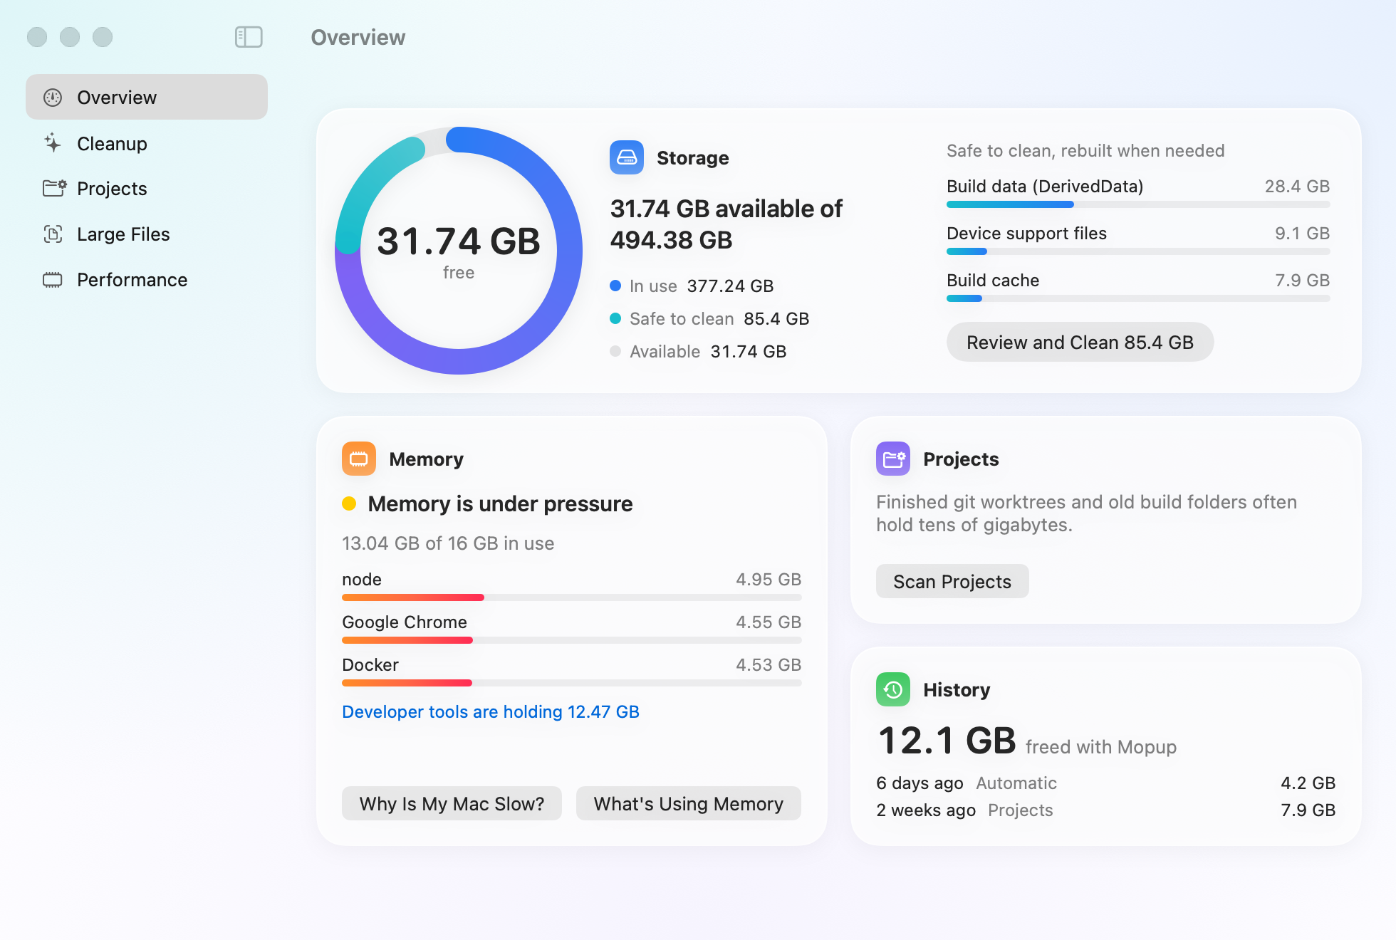Switch to Large Files view
Image resolution: width=1396 pixels, height=940 pixels.
point(147,234)
